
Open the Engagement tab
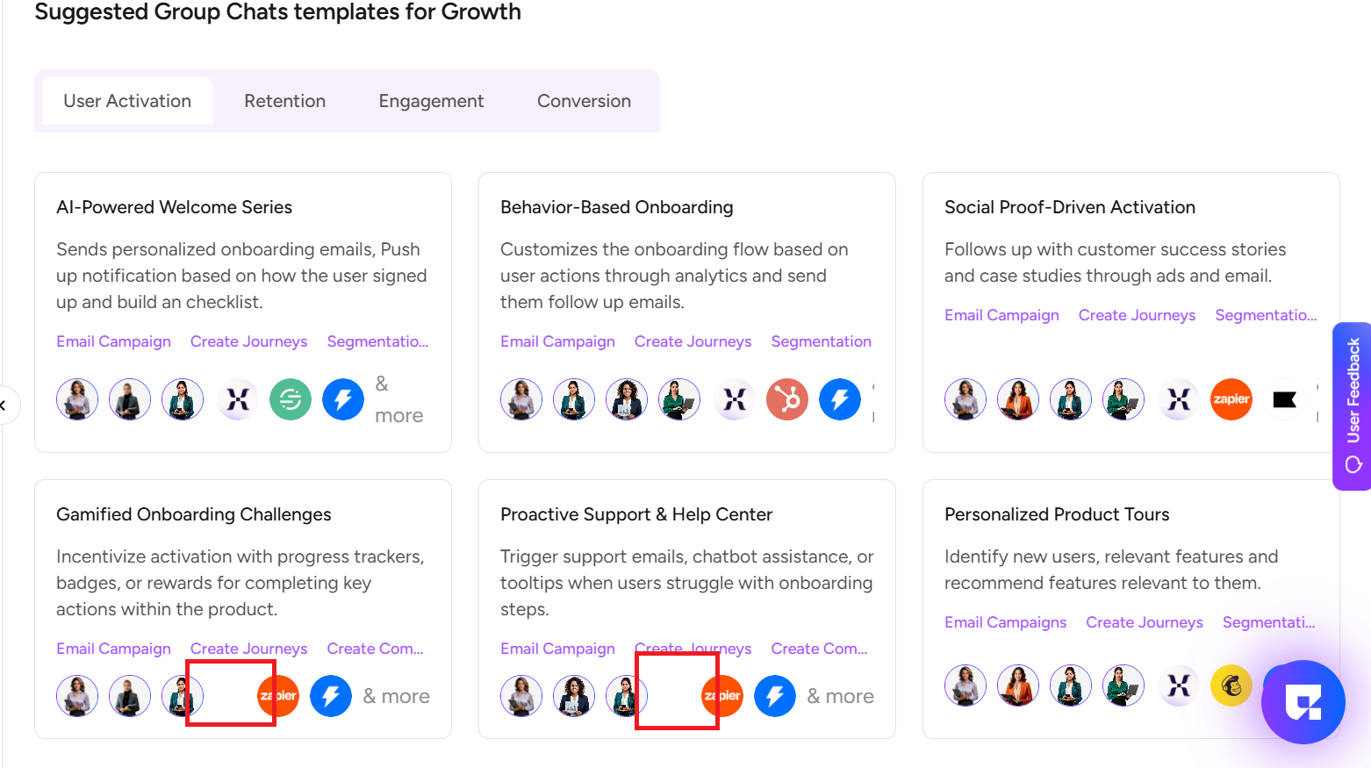click(x=431, y=101)
